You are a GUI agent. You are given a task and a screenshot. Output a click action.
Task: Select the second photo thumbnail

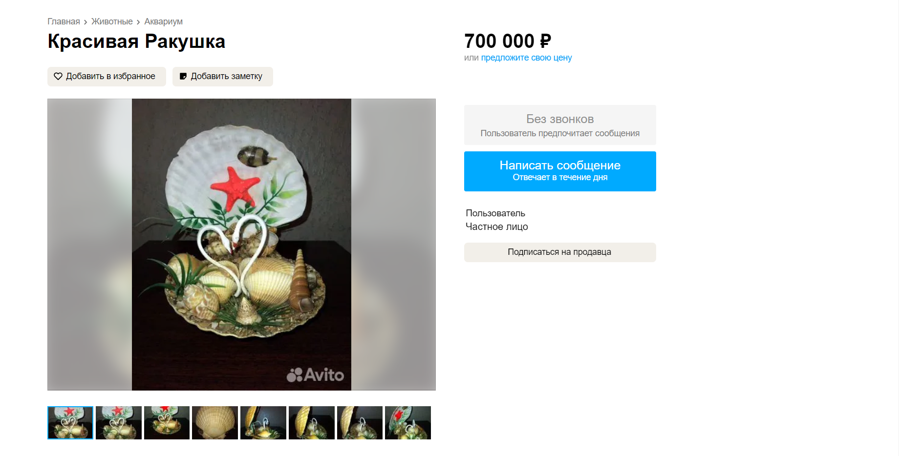pyautogui.click(x=119, y=423)
